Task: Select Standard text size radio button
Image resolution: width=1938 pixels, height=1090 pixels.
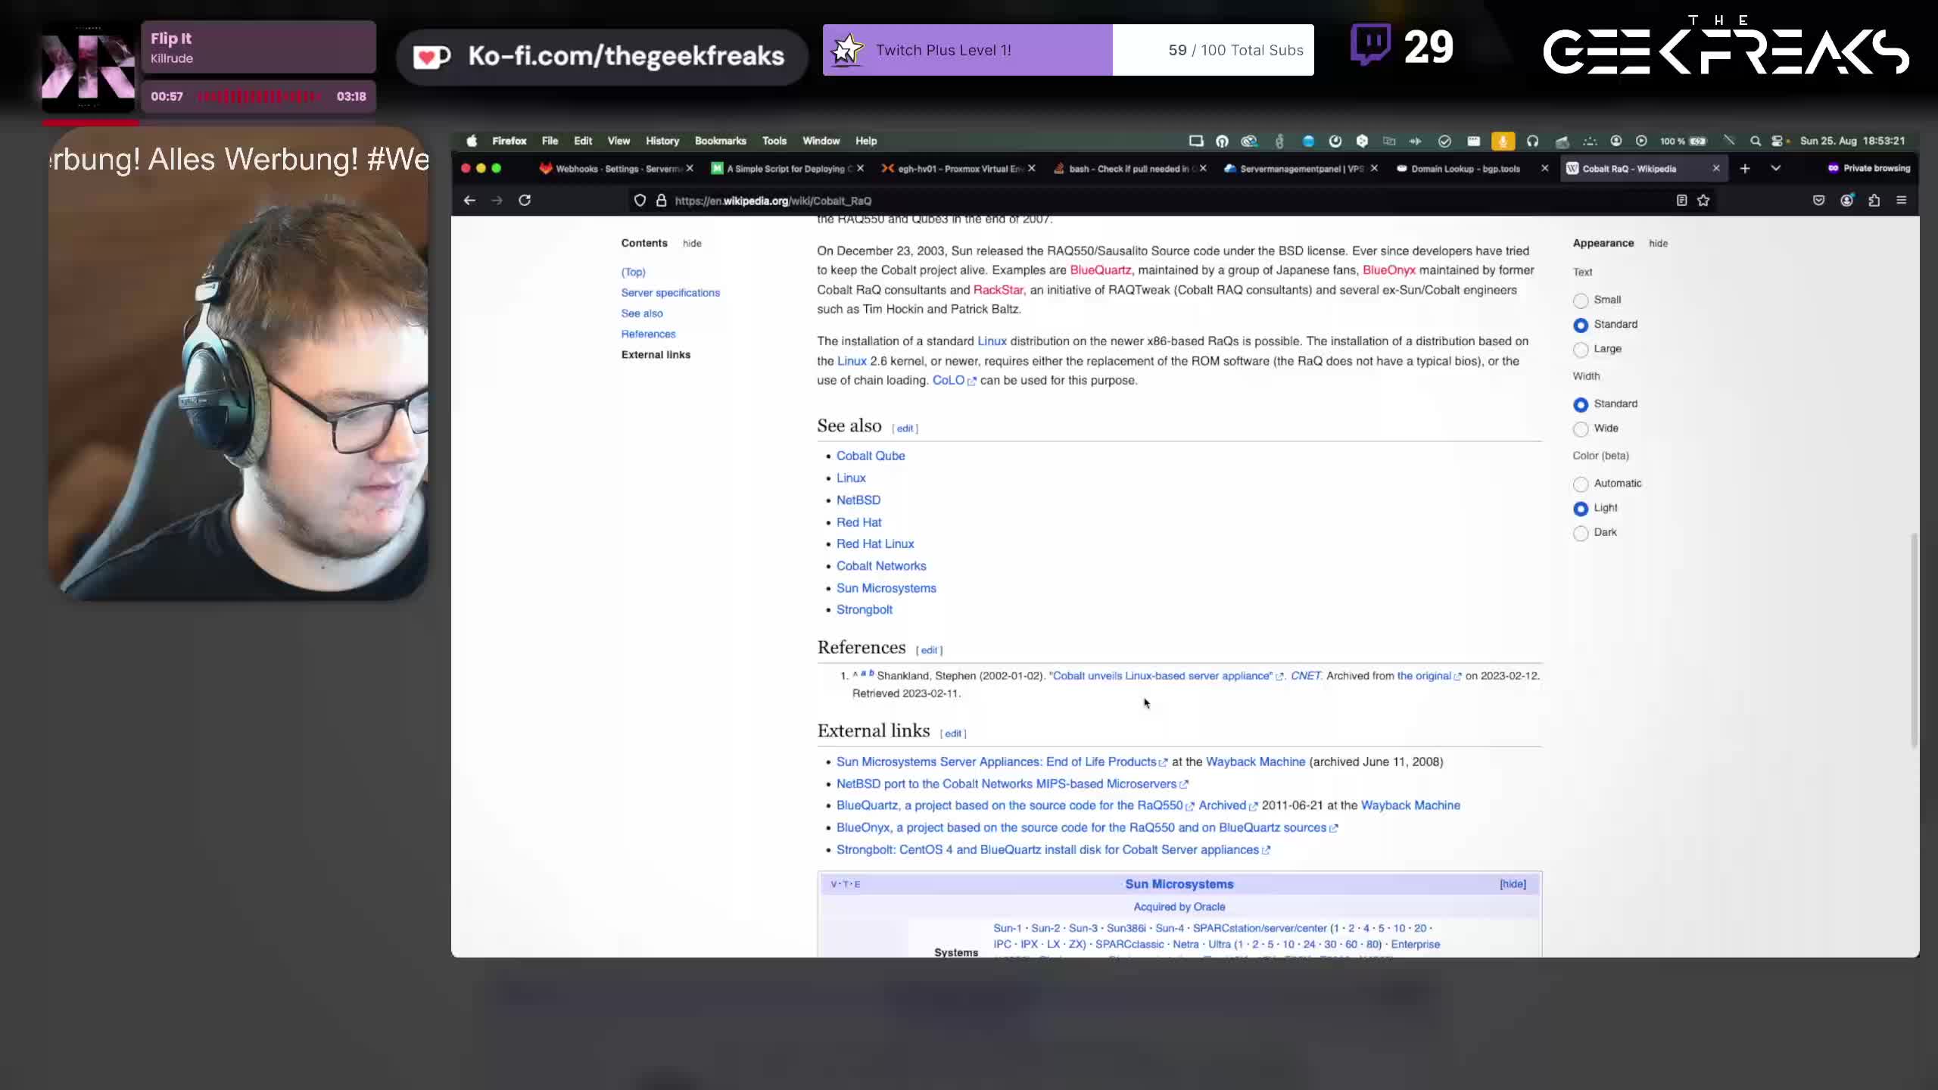Action: coord(1581,325)
